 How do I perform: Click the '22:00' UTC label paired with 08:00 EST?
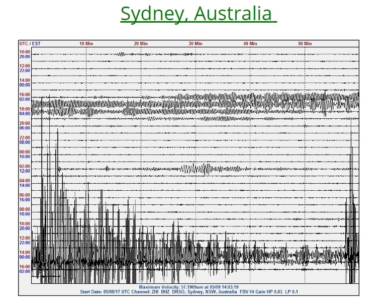pos(25,137)
